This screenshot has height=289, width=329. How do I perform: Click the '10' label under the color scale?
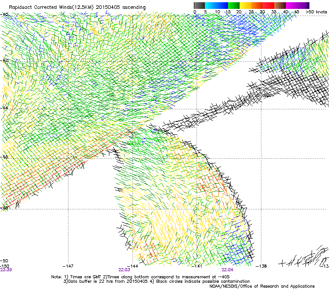tap(217, 12)
